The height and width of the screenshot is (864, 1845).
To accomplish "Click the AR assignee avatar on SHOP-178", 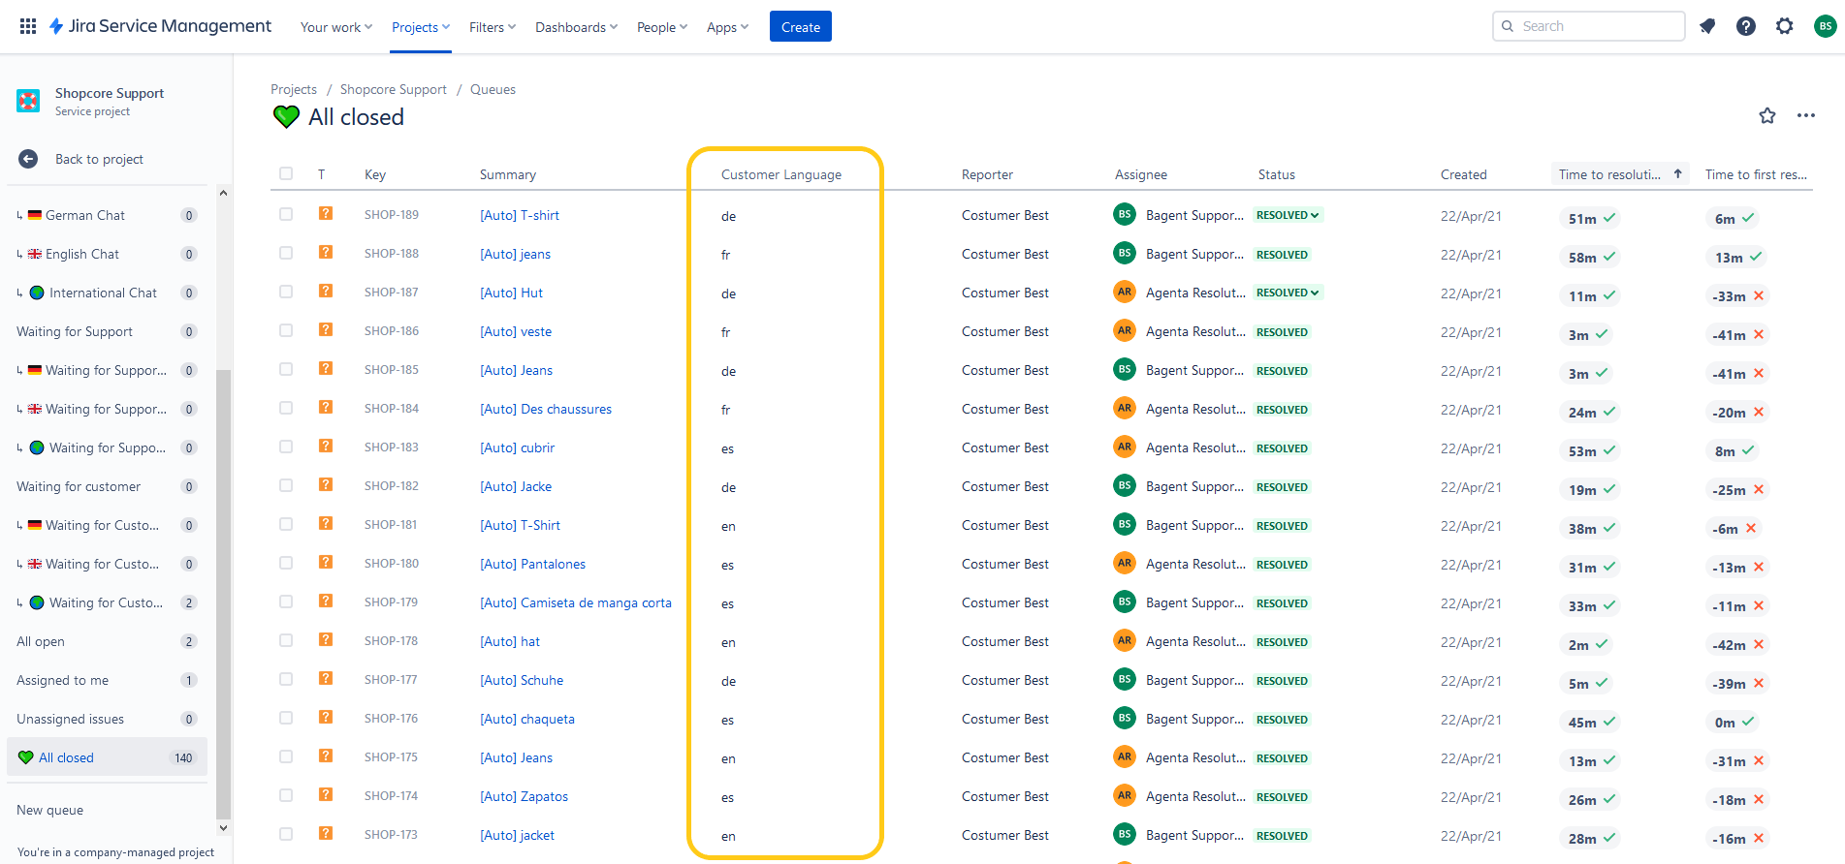I will 1125,640.
